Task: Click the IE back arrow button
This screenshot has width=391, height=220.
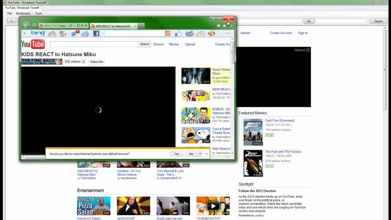Action: [26, 26]
